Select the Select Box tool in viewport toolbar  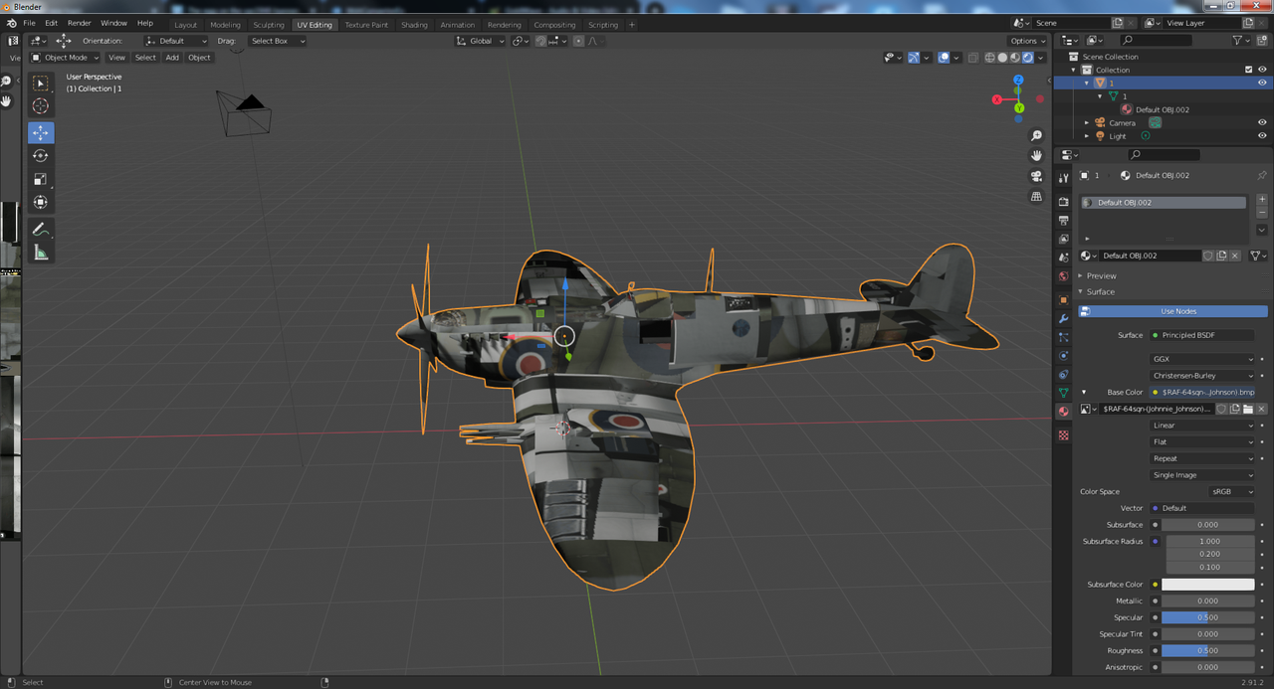click(x=40, y=84)
